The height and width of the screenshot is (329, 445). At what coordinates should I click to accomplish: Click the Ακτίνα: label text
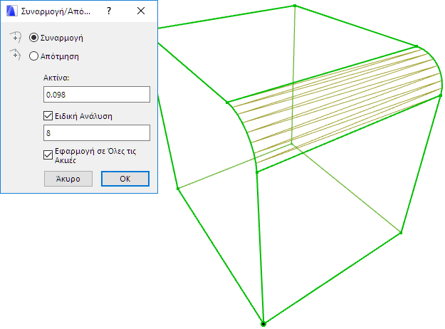56,78
